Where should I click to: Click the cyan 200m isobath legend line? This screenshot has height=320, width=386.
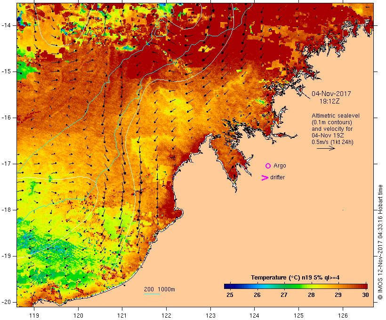[152, 294]
